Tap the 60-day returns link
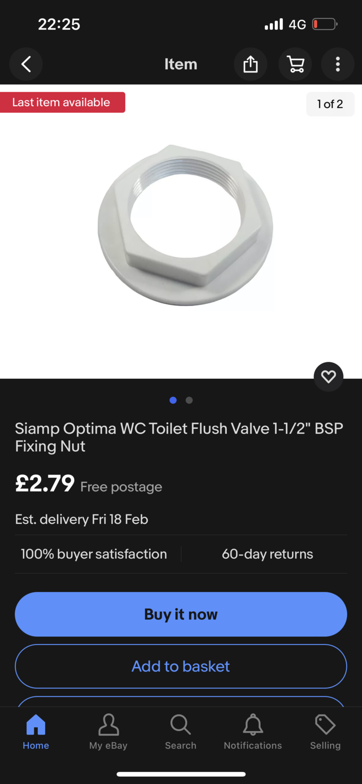The image size is (362, 784). pyautogui.click(x=267, y=554)
